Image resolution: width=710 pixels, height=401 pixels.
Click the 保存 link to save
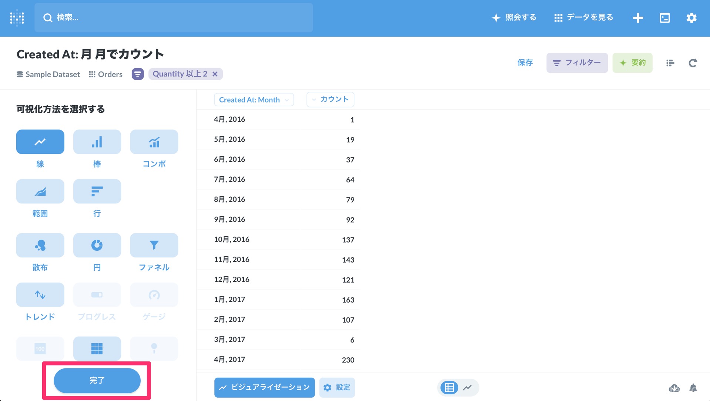point(525,63)
